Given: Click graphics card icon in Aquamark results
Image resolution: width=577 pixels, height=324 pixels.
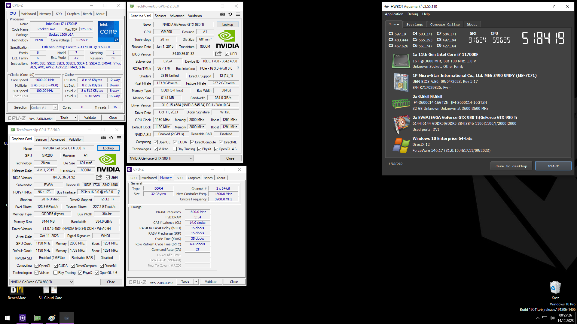Looking at the screenshot, I should (x=401, y=124).
